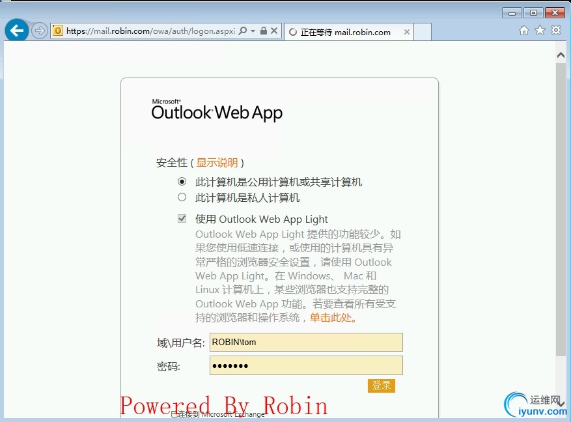Go back with the browser back arrow
This screenshot has height=422, width=571.
(x=17, y=30)
